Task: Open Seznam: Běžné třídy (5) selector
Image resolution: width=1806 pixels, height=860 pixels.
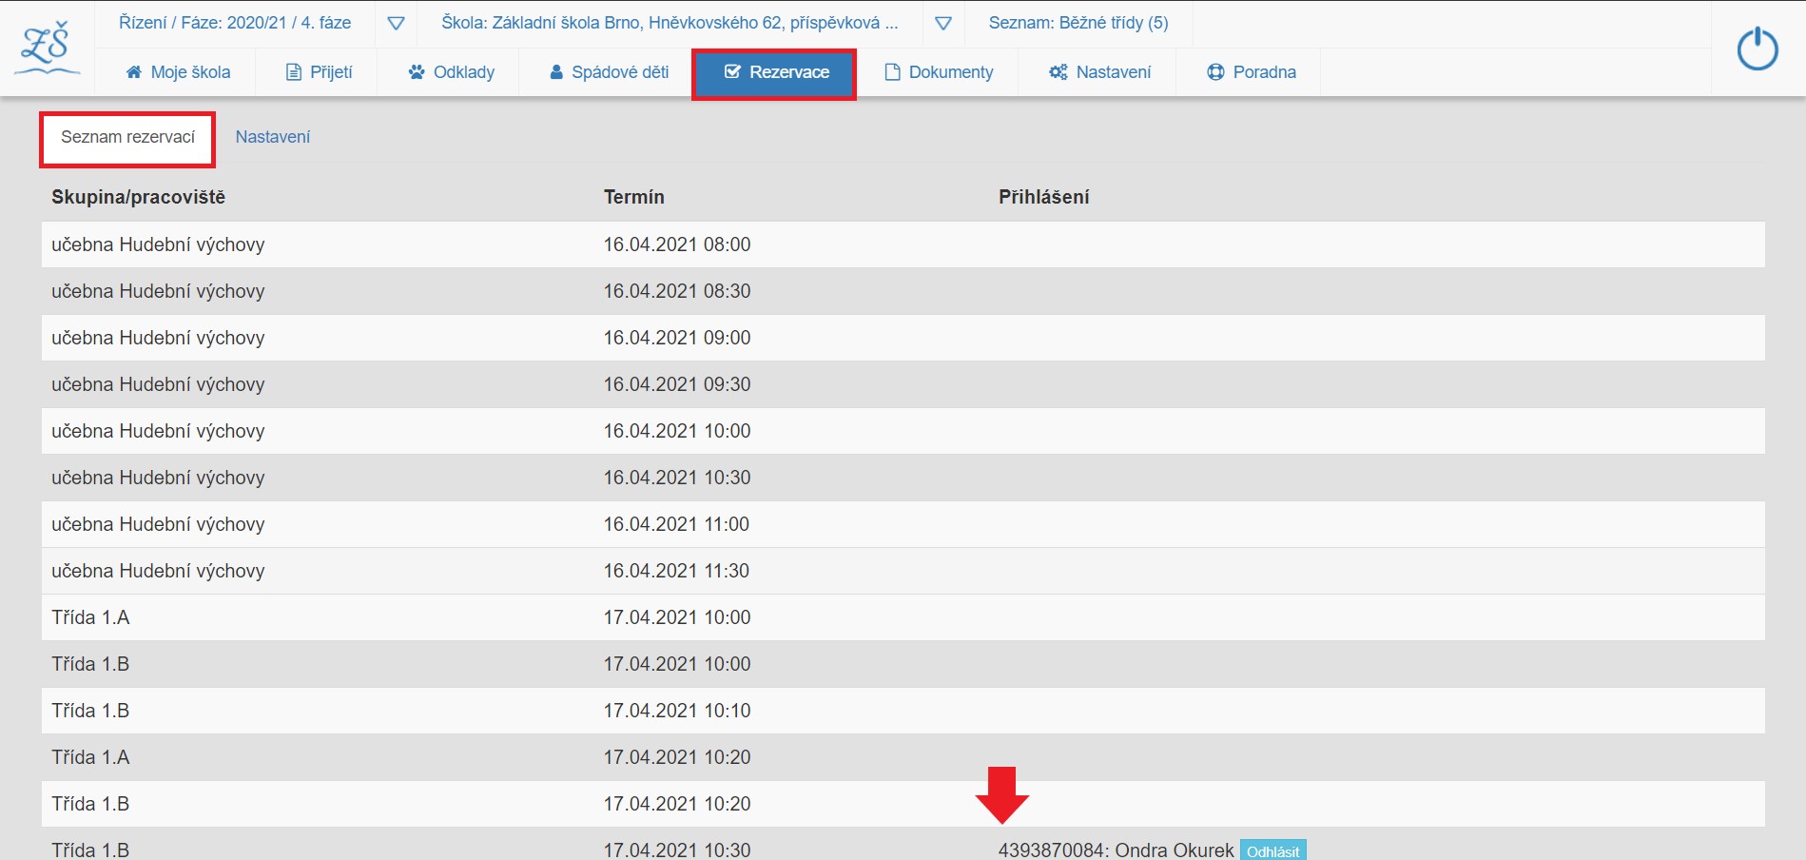Action: pyautogui.click(x=1078, y=23)
